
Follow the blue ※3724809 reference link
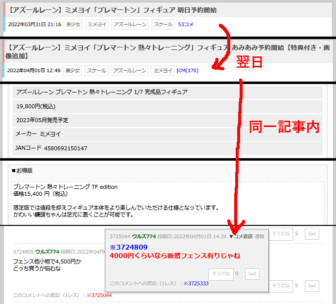(128, 247)
